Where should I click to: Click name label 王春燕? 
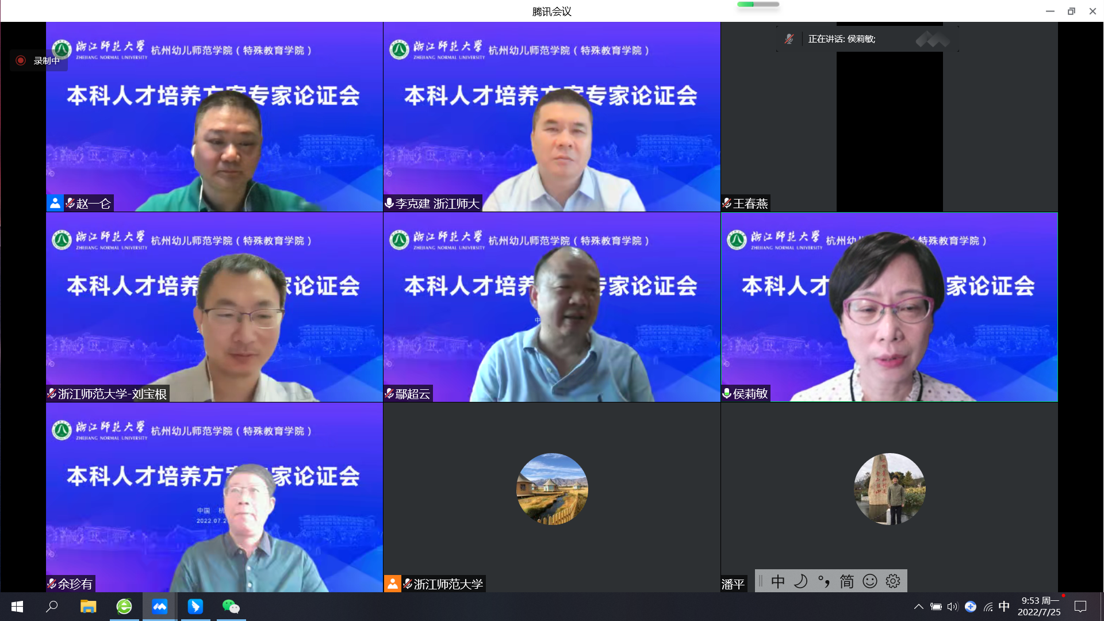(x=750, y=204)
